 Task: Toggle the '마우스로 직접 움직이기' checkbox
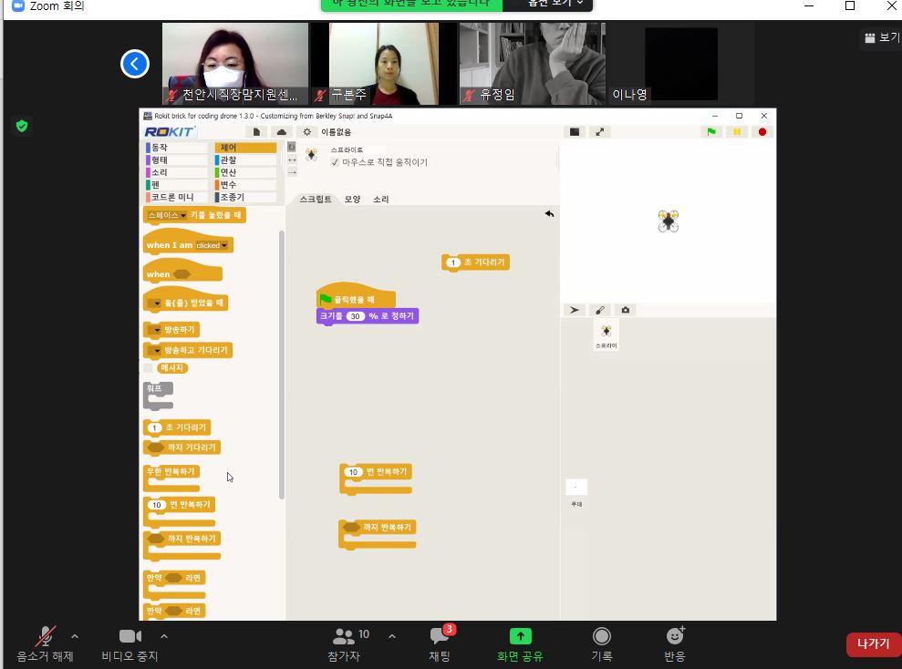coord(335,162)
